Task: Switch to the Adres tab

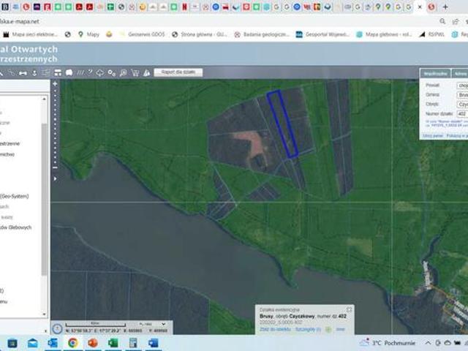Action: (460, 73)
